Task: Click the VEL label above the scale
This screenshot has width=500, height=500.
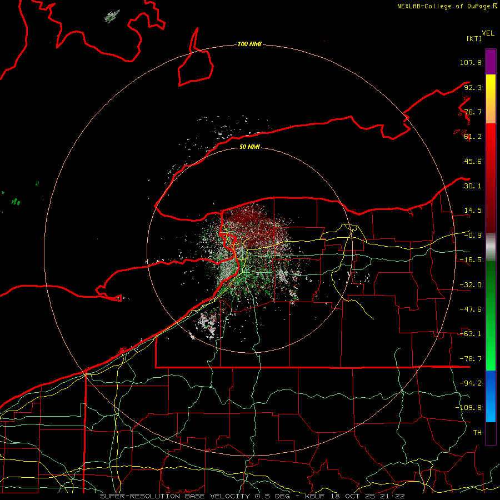Action: point(488,33)
